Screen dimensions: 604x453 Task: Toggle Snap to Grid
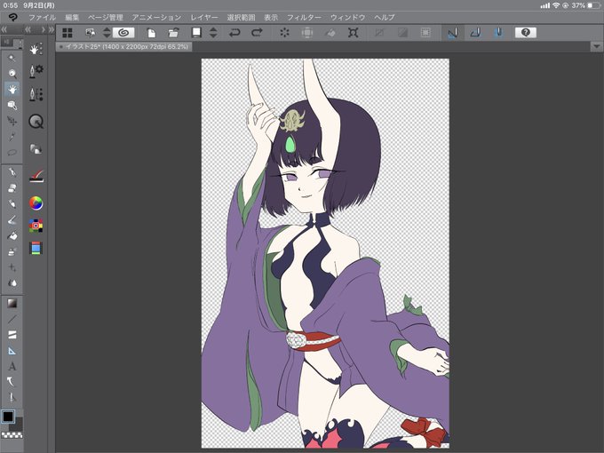pos(498,33)
